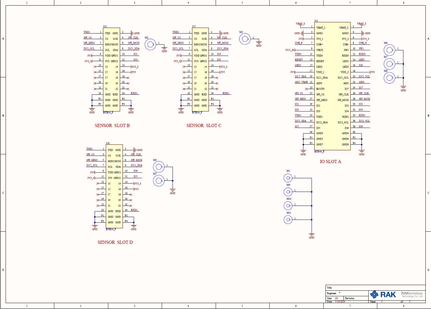This screenshot has width=431, height=309.
Task: Select the "Revision:" title block field
Action: [350, 298]
